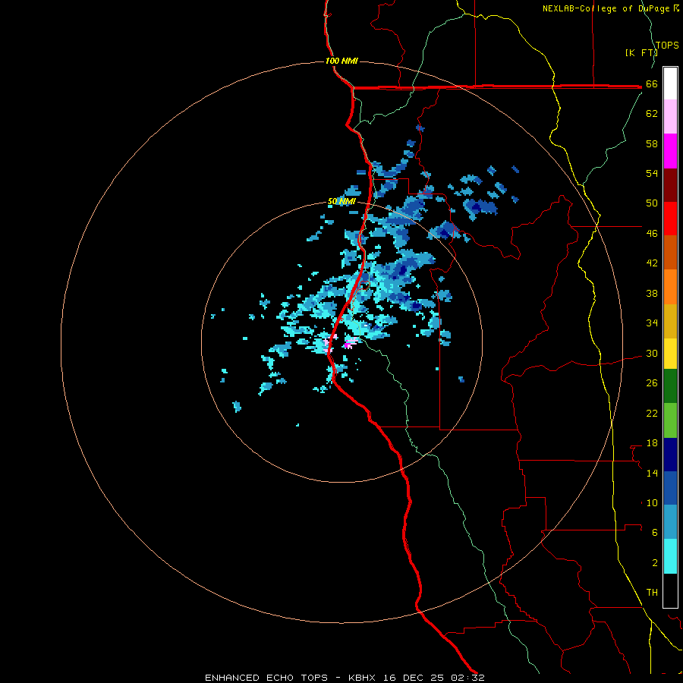Select the bright red legend swatch
The image size is (683, 683).
670,219
